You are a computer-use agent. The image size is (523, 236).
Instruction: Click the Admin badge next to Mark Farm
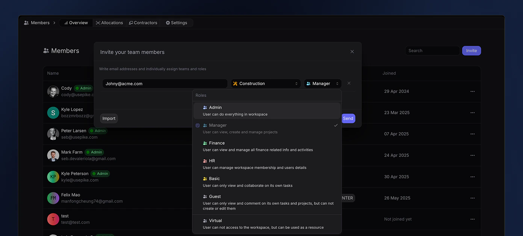94,152
